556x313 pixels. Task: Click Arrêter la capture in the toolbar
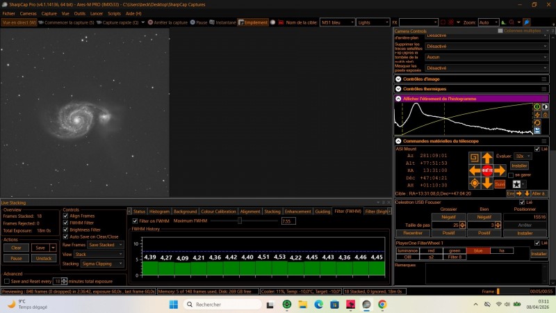(x=167, y=22)
